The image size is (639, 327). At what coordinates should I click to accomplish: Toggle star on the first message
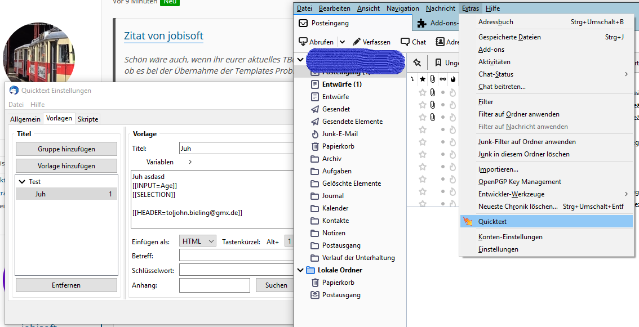tap(423, 93)
